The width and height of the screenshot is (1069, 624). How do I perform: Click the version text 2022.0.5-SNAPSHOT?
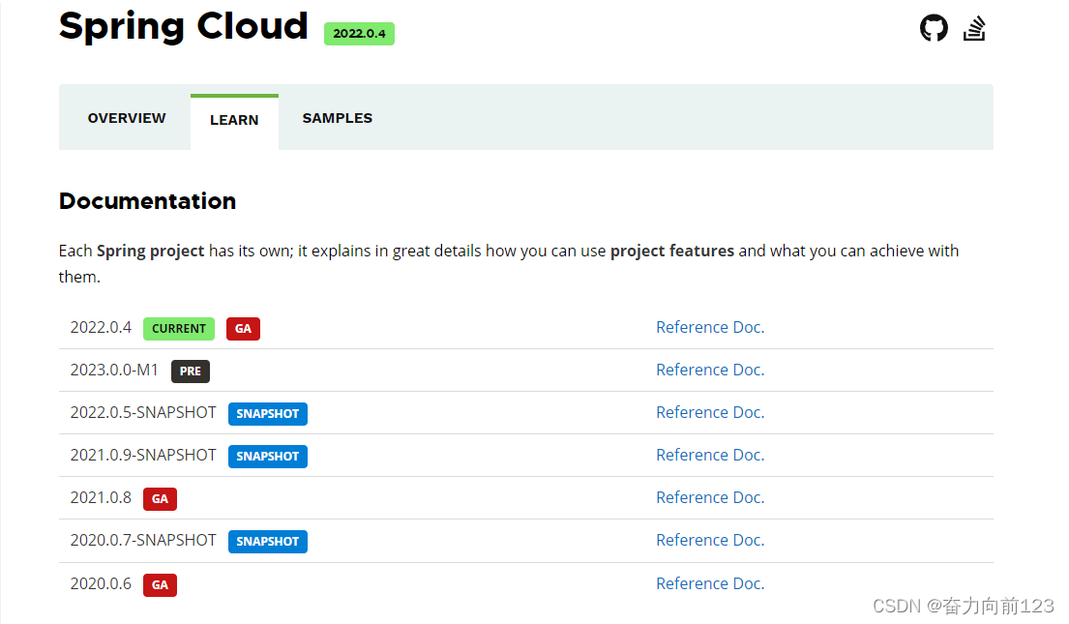(143, 412)
